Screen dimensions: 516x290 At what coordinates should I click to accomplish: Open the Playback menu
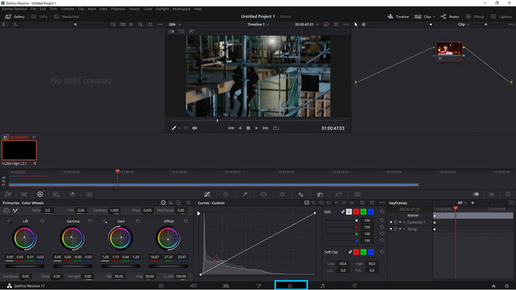(x=118, y=9)
